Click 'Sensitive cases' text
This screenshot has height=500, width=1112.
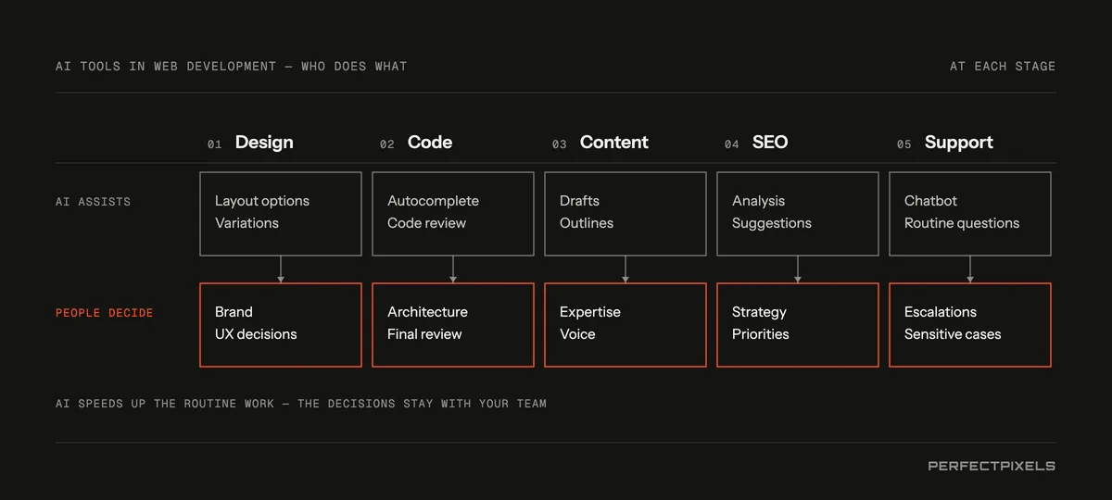953,334
